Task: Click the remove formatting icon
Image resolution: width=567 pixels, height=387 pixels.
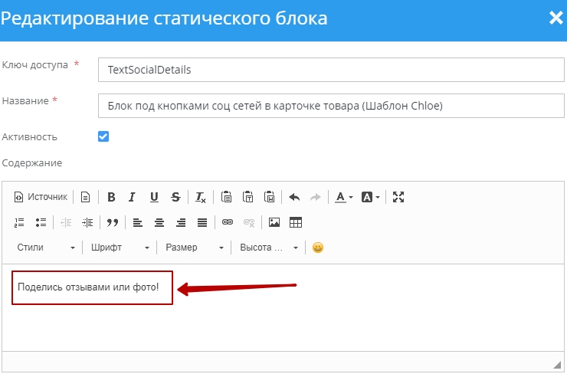Action: click(x=200, y=197)
